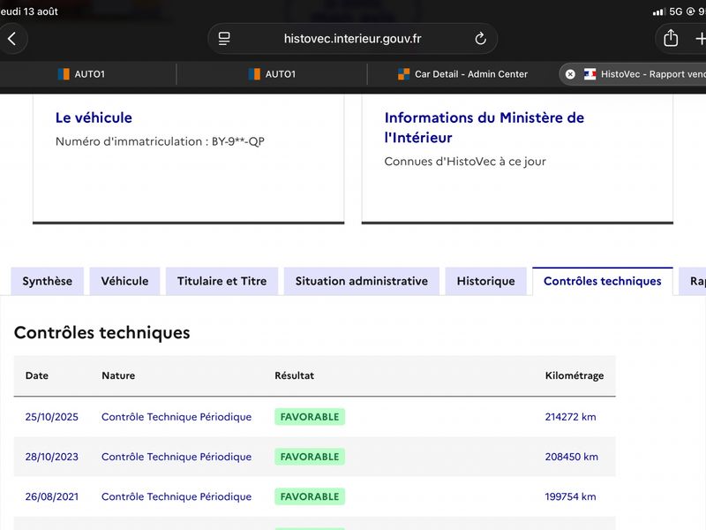Click the Nature column header

point(118,375)
